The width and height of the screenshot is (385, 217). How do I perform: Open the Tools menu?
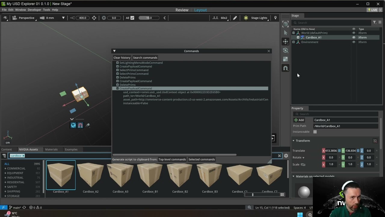click(46, 10)
